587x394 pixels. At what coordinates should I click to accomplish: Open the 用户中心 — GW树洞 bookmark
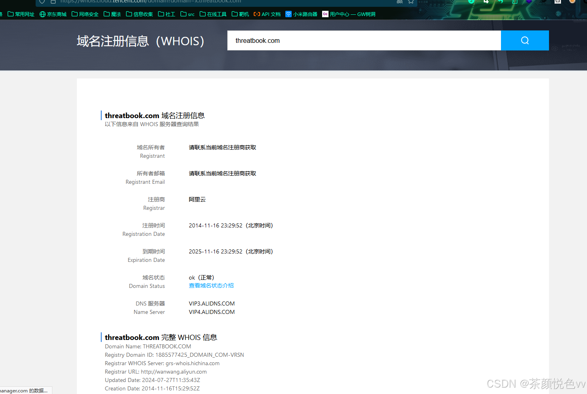[349, 14]
